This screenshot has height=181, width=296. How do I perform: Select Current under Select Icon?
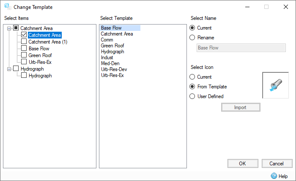coord(193,77)
